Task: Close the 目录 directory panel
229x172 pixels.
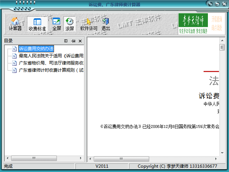Action: [x=80, y=41]
